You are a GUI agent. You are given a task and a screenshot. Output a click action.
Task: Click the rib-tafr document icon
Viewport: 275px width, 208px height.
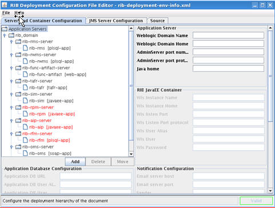(x=25, y=88)
